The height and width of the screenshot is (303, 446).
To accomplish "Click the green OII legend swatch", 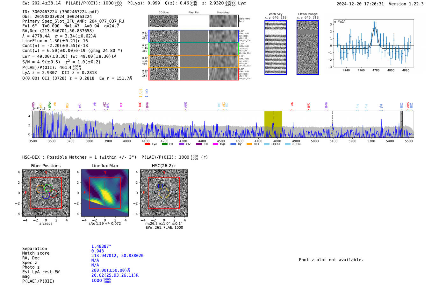I will click(164, 144).
